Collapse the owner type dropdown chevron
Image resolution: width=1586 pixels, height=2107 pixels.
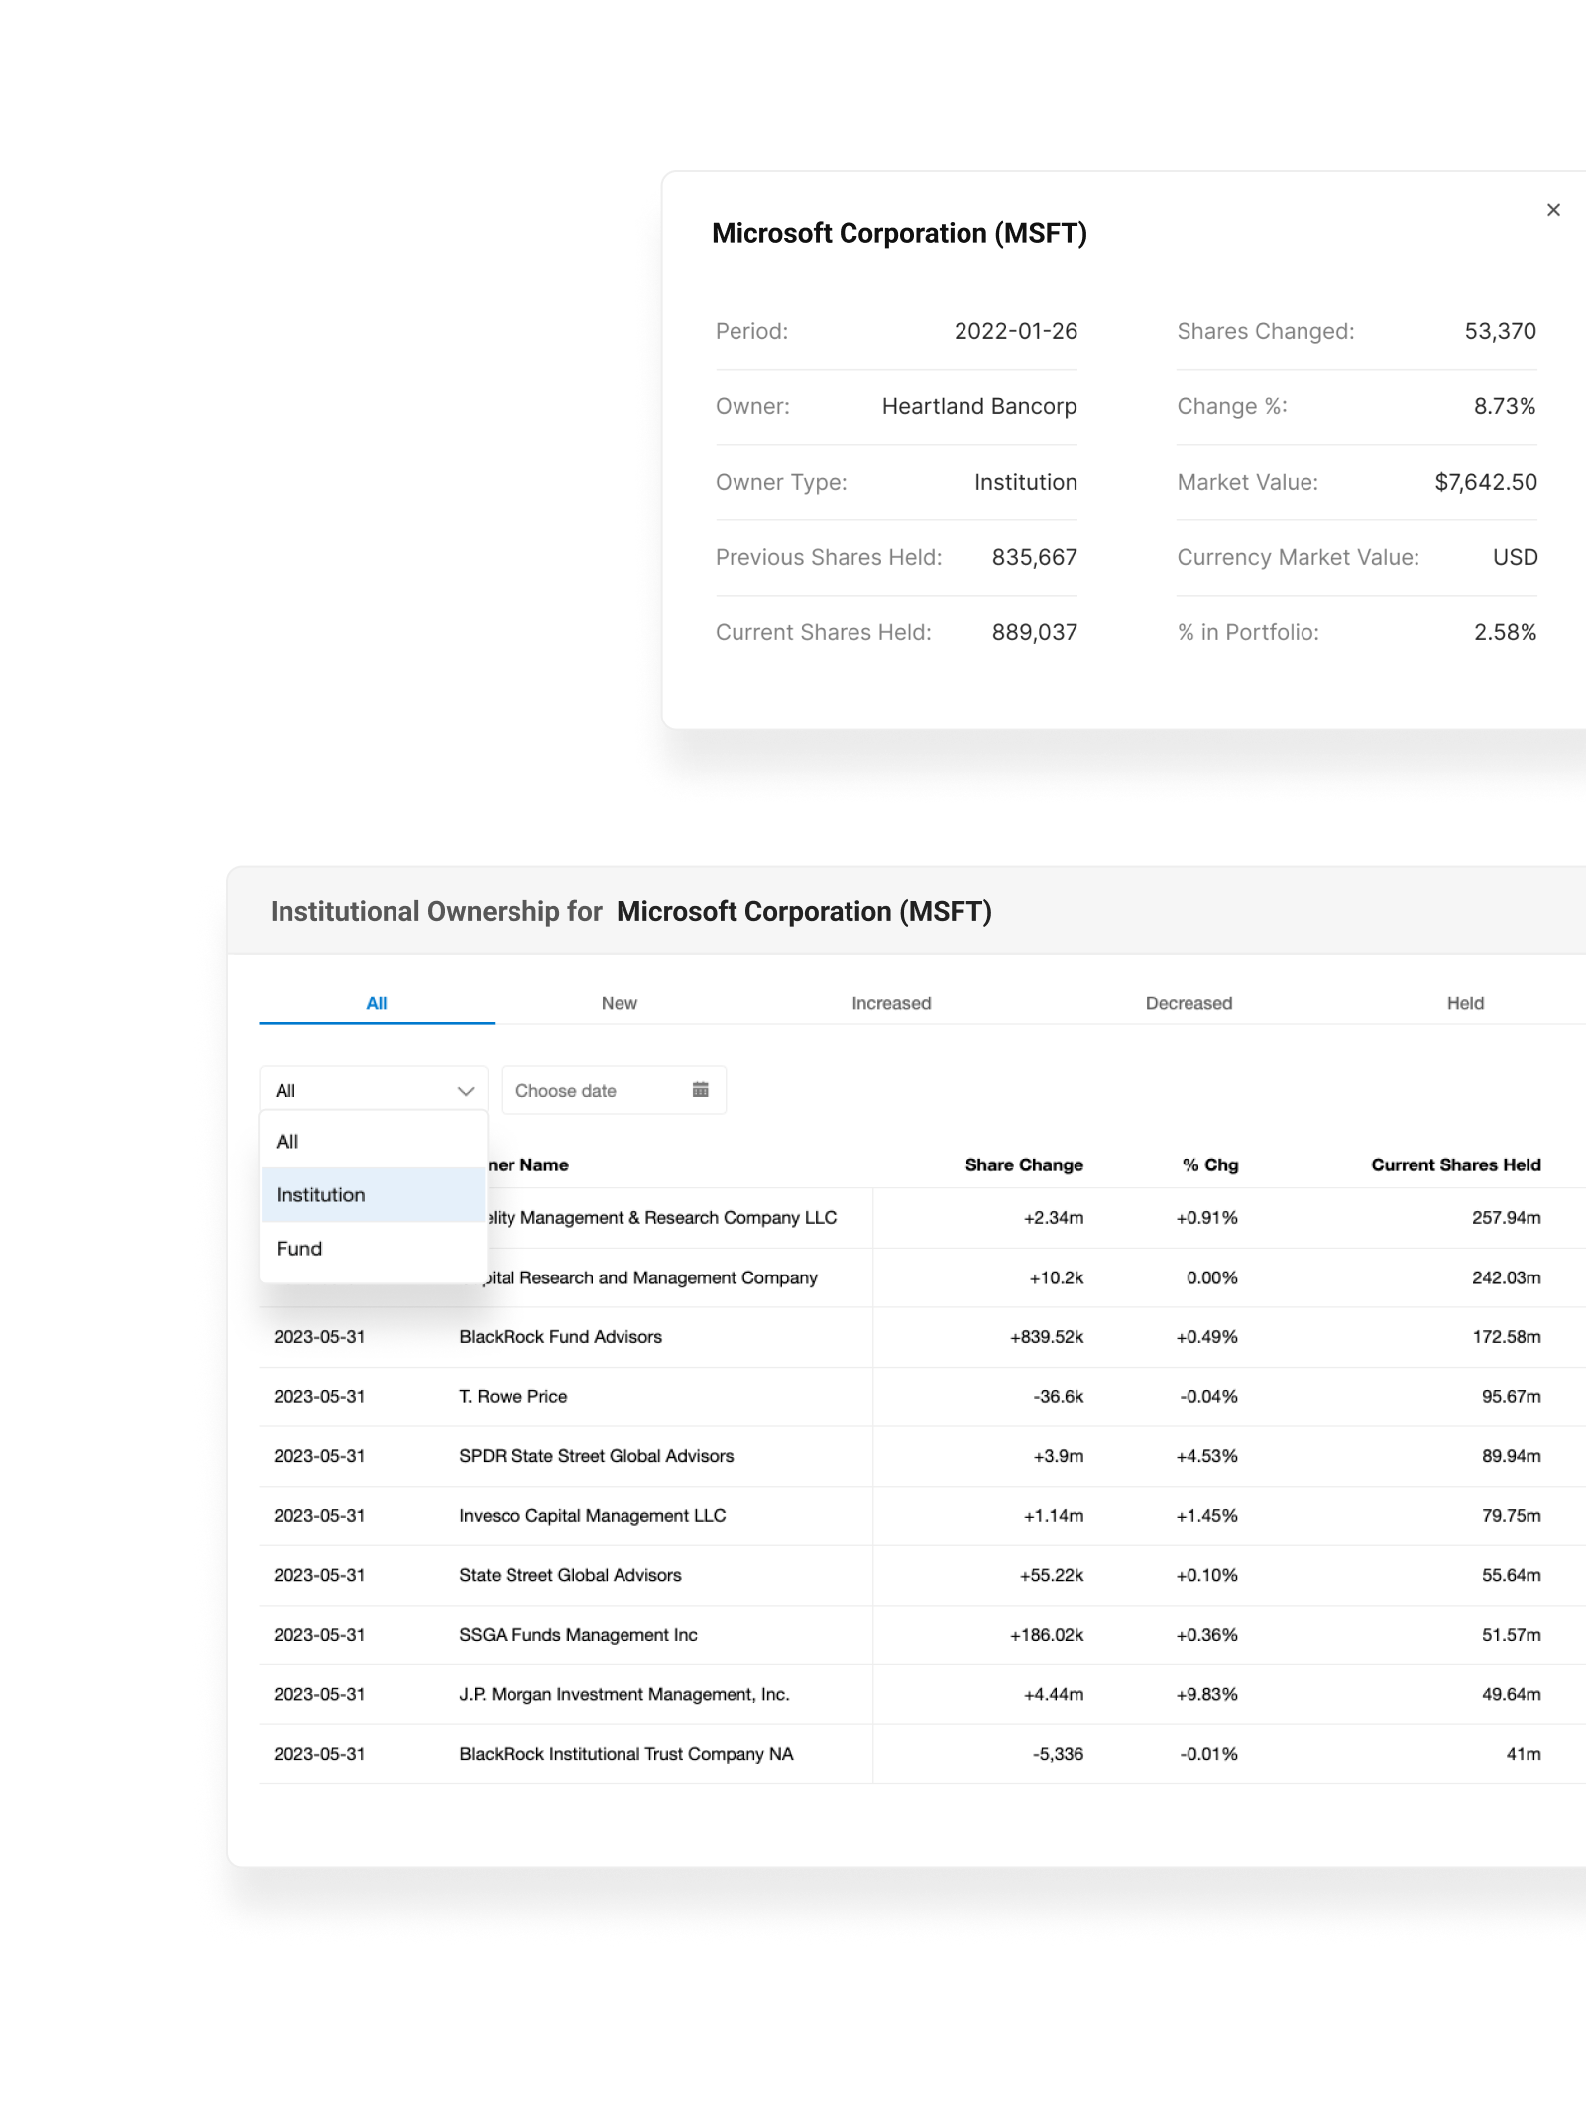point(465,1091)
